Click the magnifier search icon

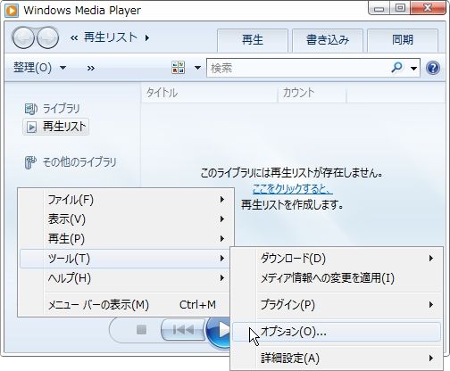pos(396,68)
